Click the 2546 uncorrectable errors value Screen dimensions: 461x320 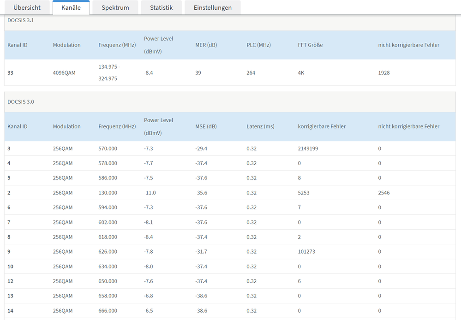point(384,193)
